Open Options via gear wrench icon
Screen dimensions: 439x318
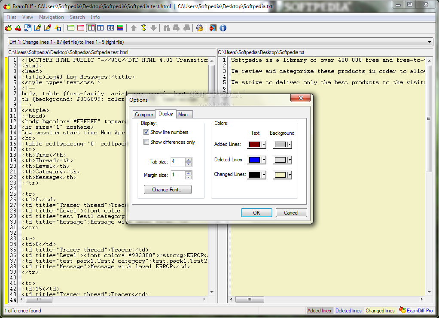pyautogui.click(x=200, y=28)
